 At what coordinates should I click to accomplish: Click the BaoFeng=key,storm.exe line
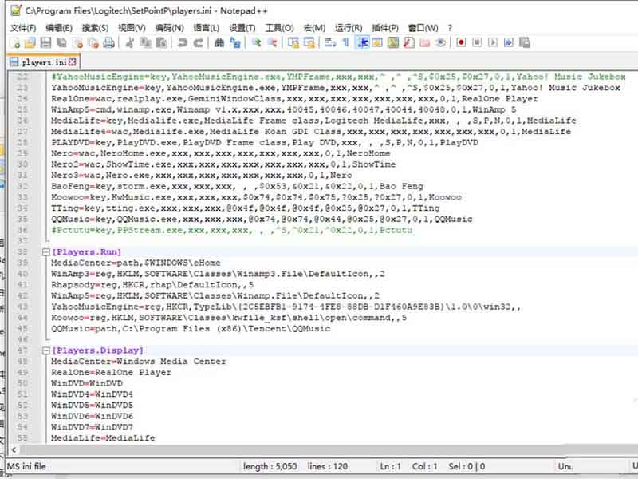[237, 187]
